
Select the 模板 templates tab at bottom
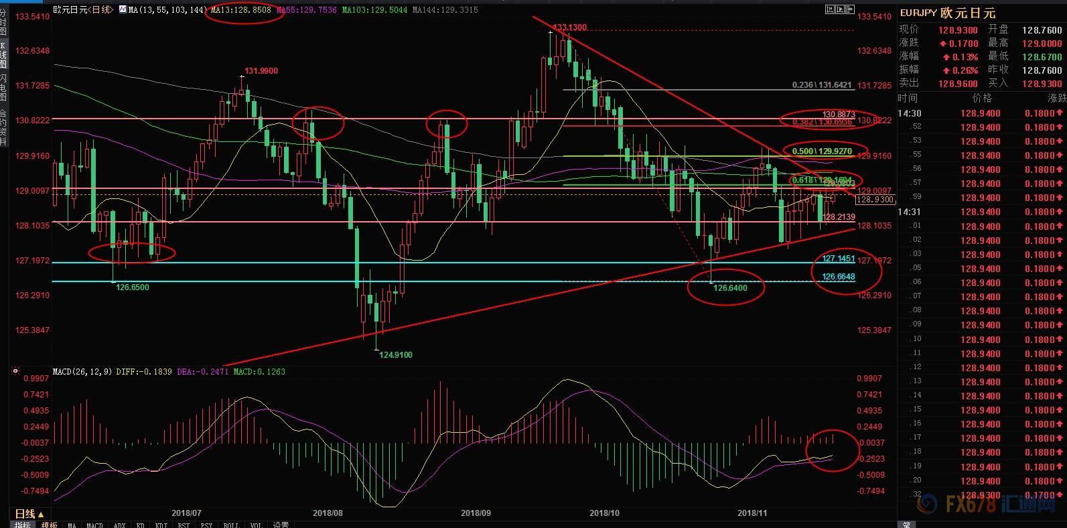coord(49,525)
